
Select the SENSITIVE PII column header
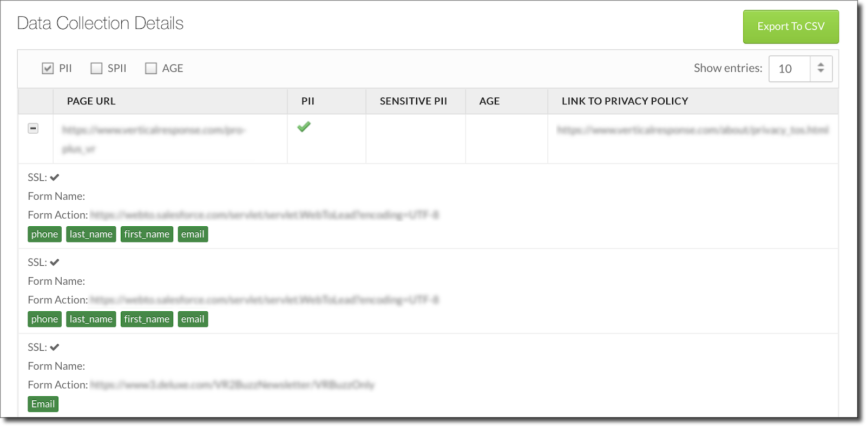pyautogui.click(x=415, y=101)
